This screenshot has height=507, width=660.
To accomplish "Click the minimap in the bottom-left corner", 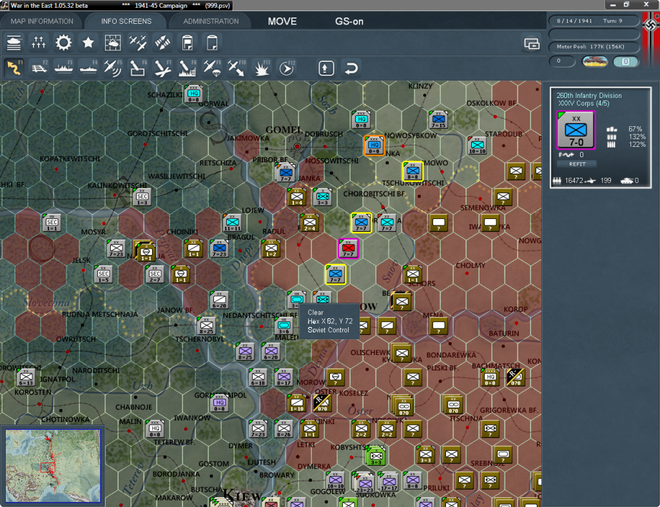I will tap(53, 465).
